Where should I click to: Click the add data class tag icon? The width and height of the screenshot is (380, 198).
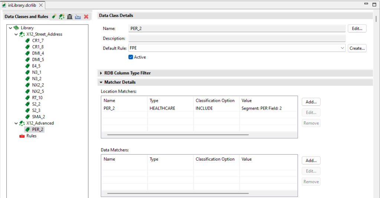[x=54, y=16]
